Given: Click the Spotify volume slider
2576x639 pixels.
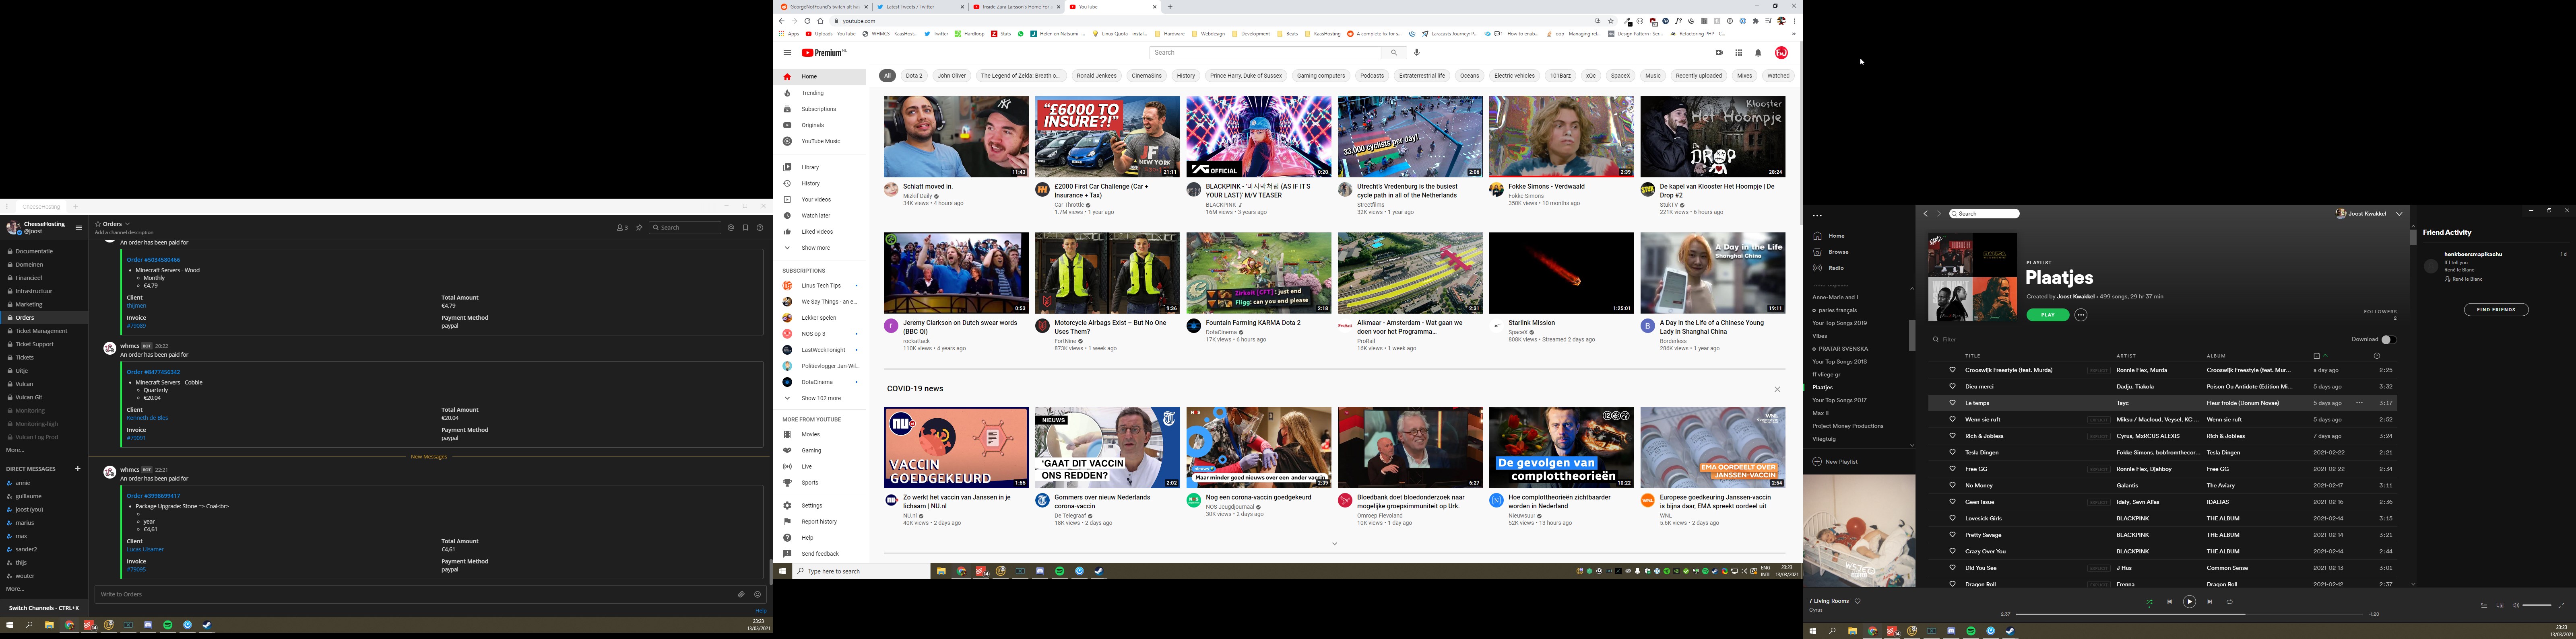Looking at the screenshot, I should (2537, 605).
